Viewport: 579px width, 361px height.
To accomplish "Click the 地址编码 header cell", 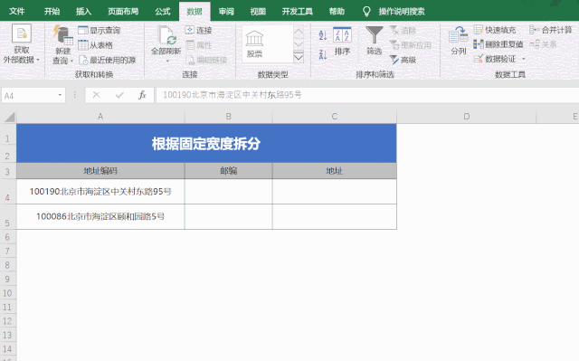I will tap(100, 171).
